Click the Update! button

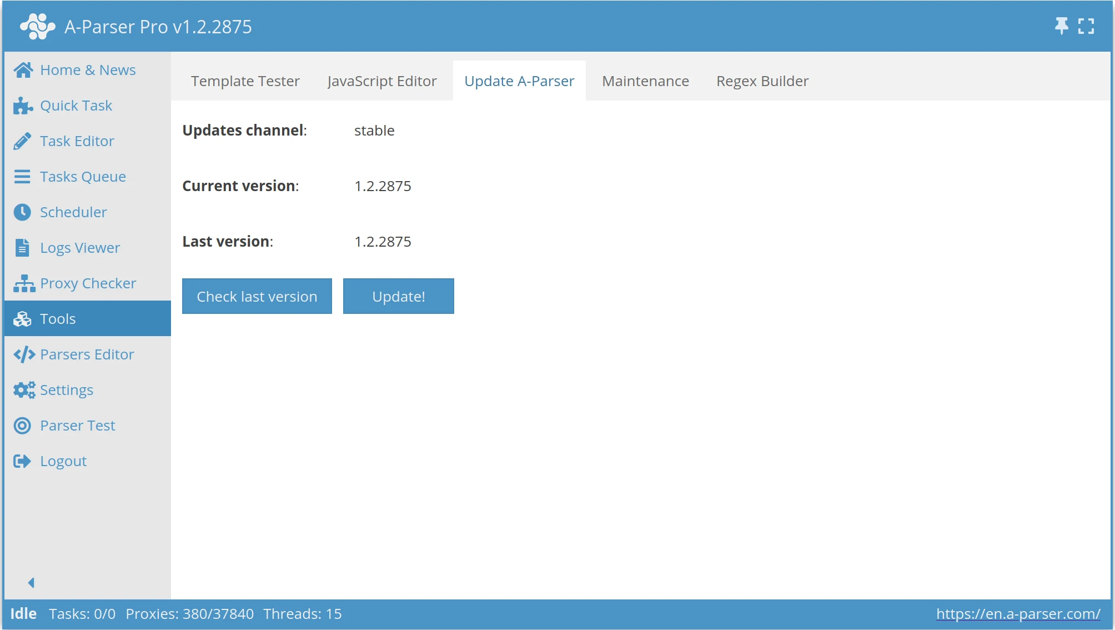point(398,296)
